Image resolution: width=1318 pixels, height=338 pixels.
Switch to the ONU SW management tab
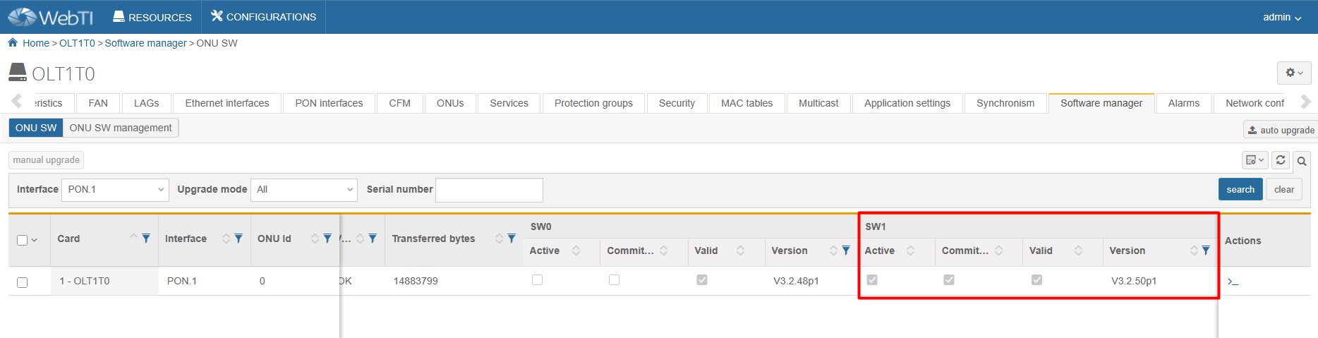point(120,128)
